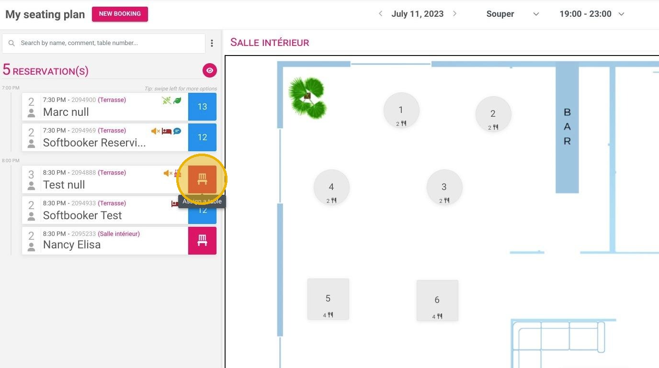Select round table 3 on the floor plan
This screenshot has width=659, height=368.
tap(444, 188)
